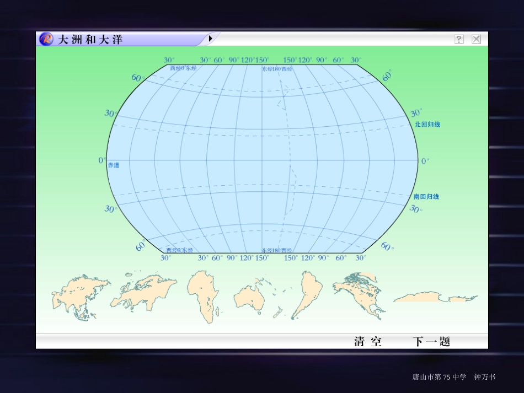Select the Africa continent shape
Image resolution: width=524 pixels, height=393 pixels.
tap(204, 297)
